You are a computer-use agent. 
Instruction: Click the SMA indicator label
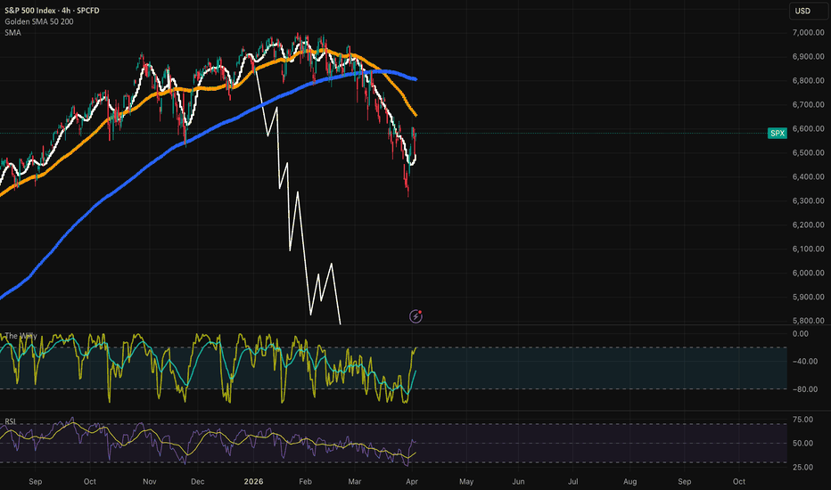pyautogui.click(x=12, y=32)
